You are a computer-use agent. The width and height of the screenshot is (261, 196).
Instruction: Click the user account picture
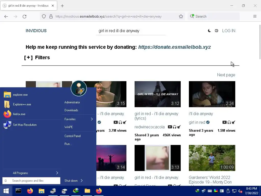[79, 89]
